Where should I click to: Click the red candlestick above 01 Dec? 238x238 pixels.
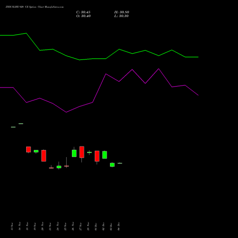click(97, 156)
